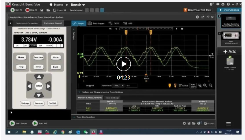The image size is (245, 140).
Task: Click the Start Arb button
Action: 40,123
